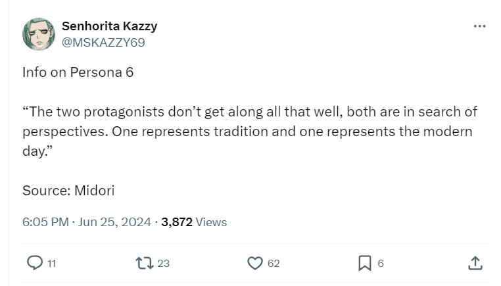Viewport: 501px width, 286px height.
Task: Open the 6:05 PM Jun 25, 2024 timestamp
Action: (x=87, y=222)
